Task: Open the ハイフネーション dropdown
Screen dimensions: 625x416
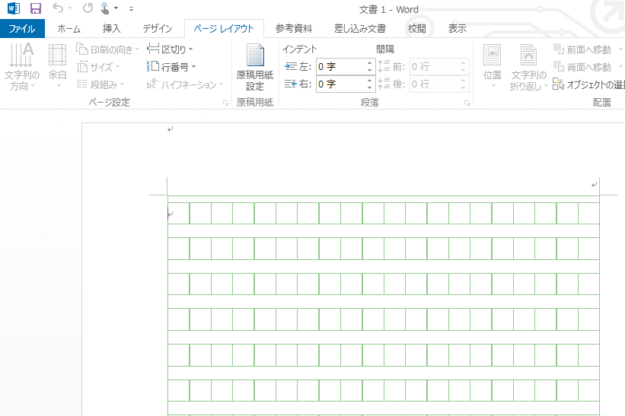Action: 185,84
